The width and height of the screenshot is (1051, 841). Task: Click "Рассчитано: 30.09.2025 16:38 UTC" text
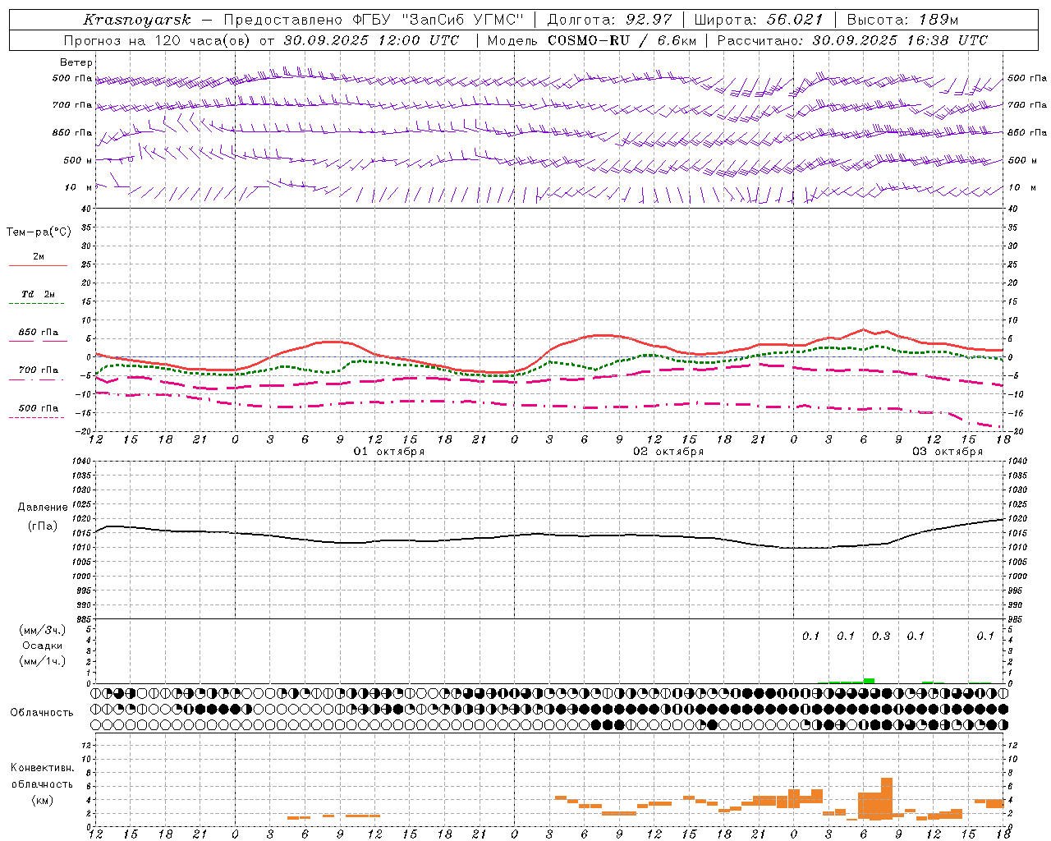(852, 40)
